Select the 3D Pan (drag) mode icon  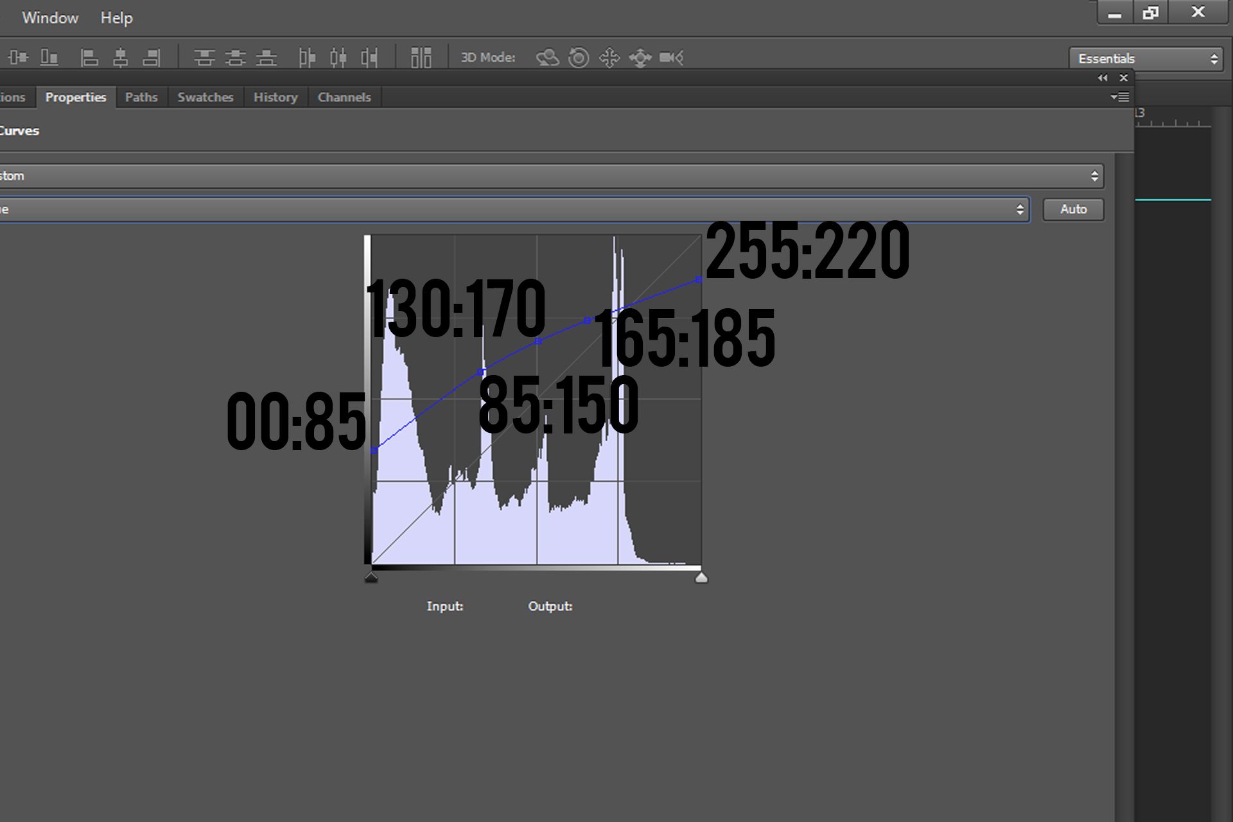(609, 58)
